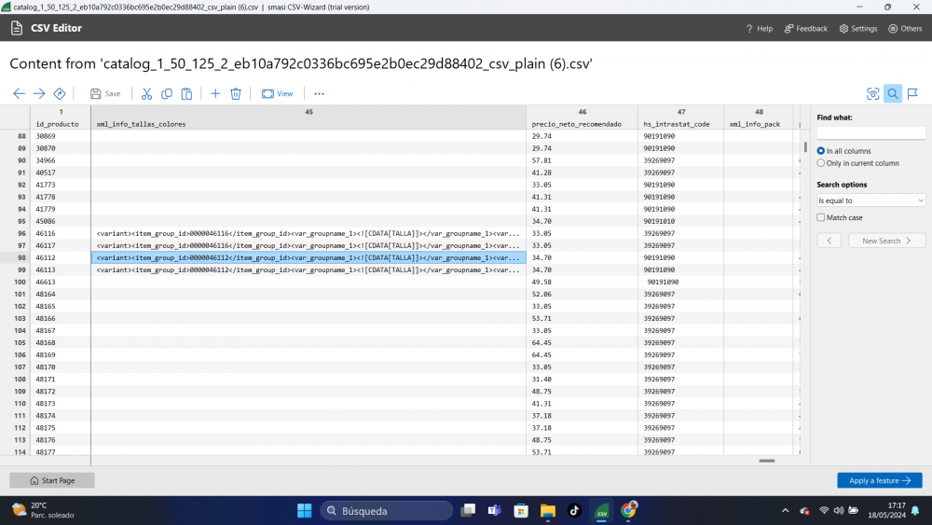Click the diamond navigation icon in toolbar
Viewport: 932px width, 525px height.
click(60, 94)
